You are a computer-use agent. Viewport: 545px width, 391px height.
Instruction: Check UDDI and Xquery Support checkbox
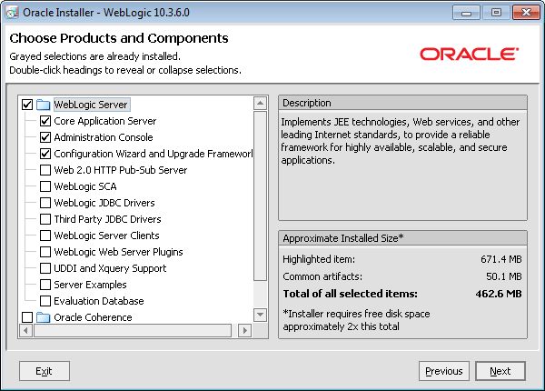(x=45, y=268)
